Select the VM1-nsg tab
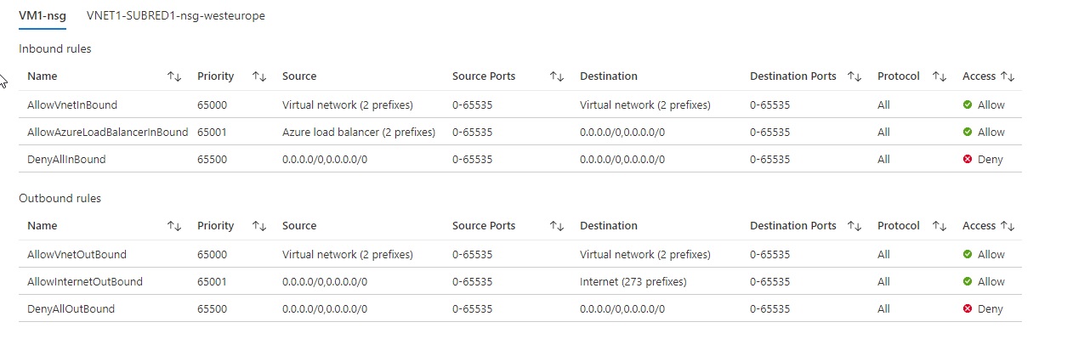Screen dimensions: 1073x356 coord(43,16)
